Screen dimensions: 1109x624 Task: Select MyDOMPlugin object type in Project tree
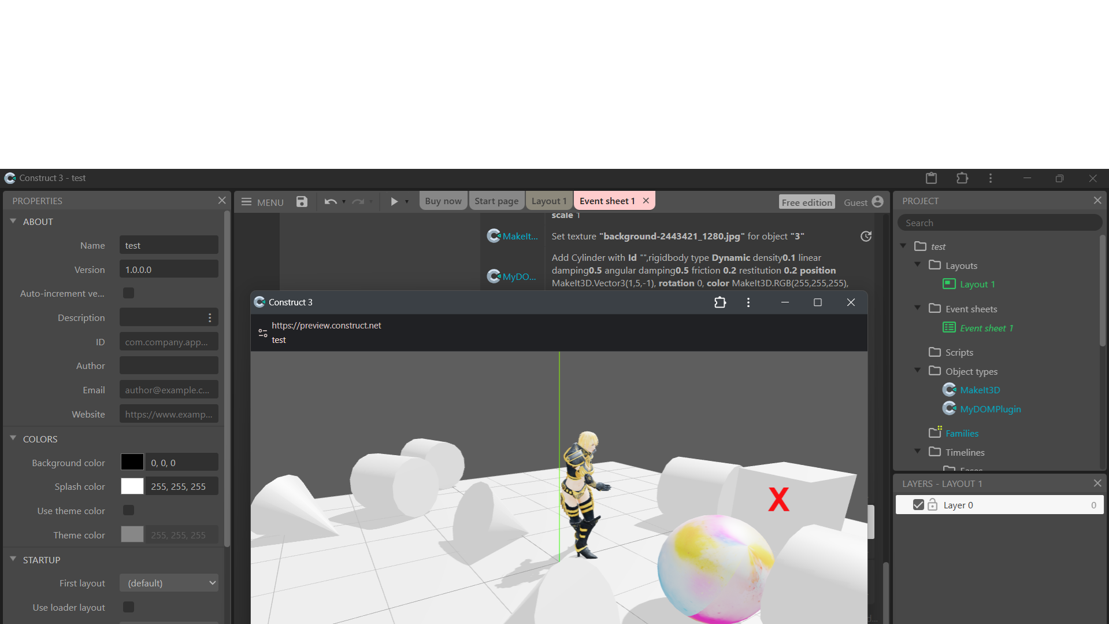990,409
